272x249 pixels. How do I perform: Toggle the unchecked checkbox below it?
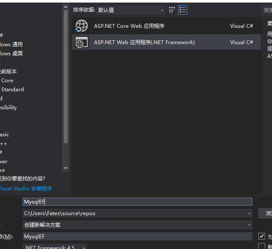tap(262, 246)
